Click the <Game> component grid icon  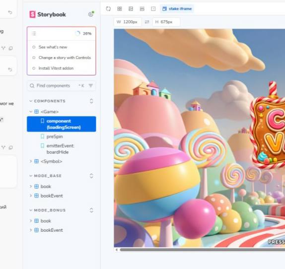36,112
